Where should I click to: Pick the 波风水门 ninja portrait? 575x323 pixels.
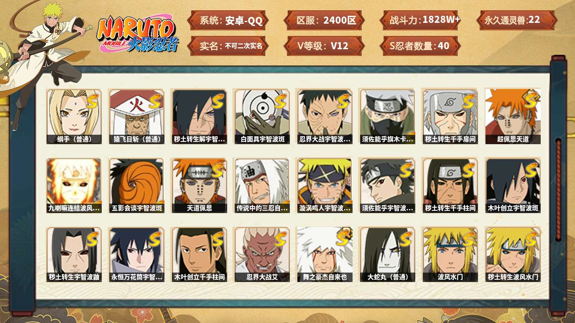point(450,254)
